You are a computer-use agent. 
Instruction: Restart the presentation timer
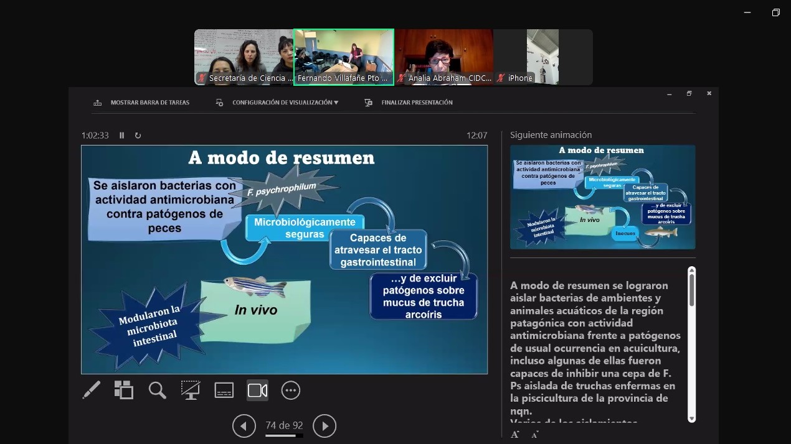138,135
